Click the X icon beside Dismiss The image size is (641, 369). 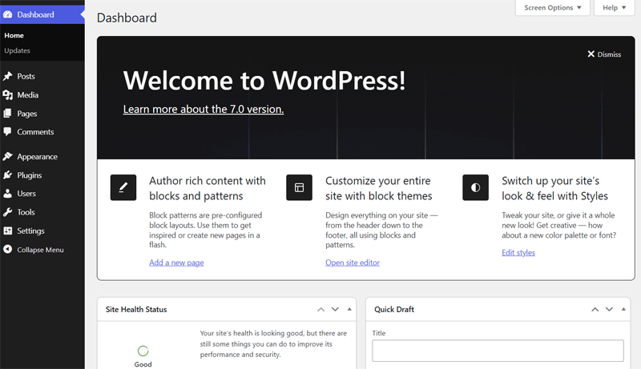pyautogui.click(x=591, y=54)
